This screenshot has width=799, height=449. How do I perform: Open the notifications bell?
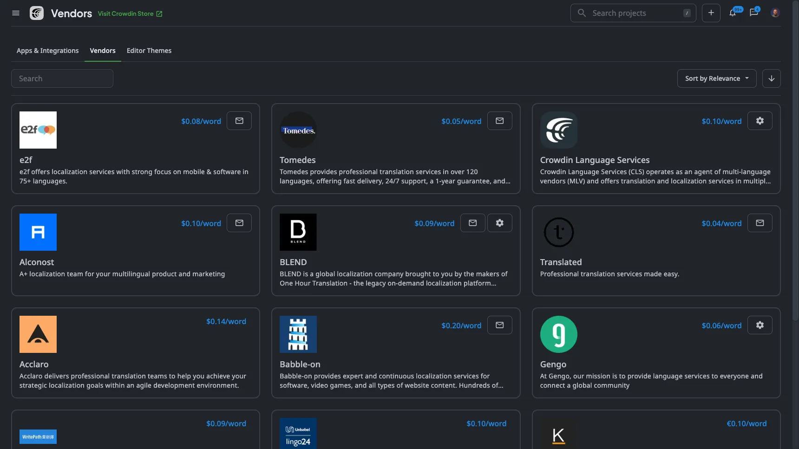[x=733, y=13]
